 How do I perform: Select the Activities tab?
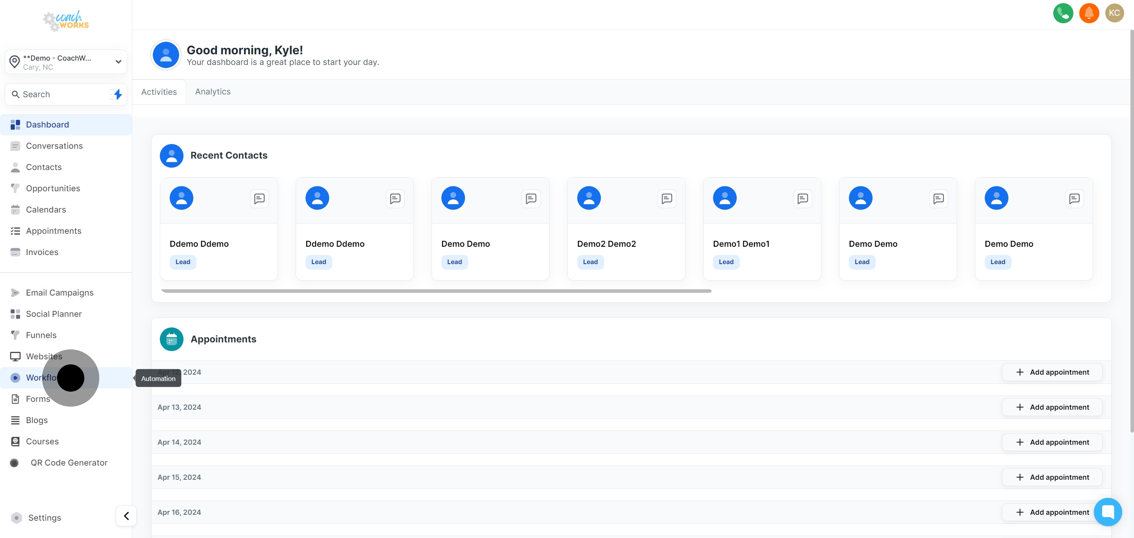tap(159, 92)
